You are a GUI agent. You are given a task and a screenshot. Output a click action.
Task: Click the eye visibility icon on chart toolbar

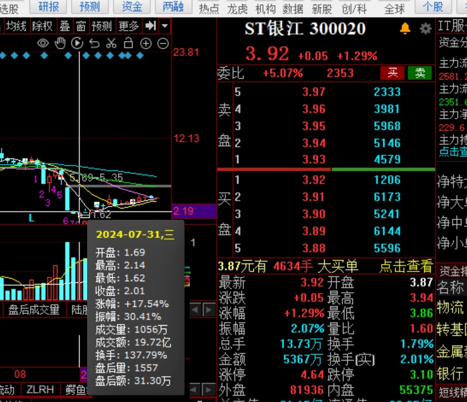[x=43, y=43]
